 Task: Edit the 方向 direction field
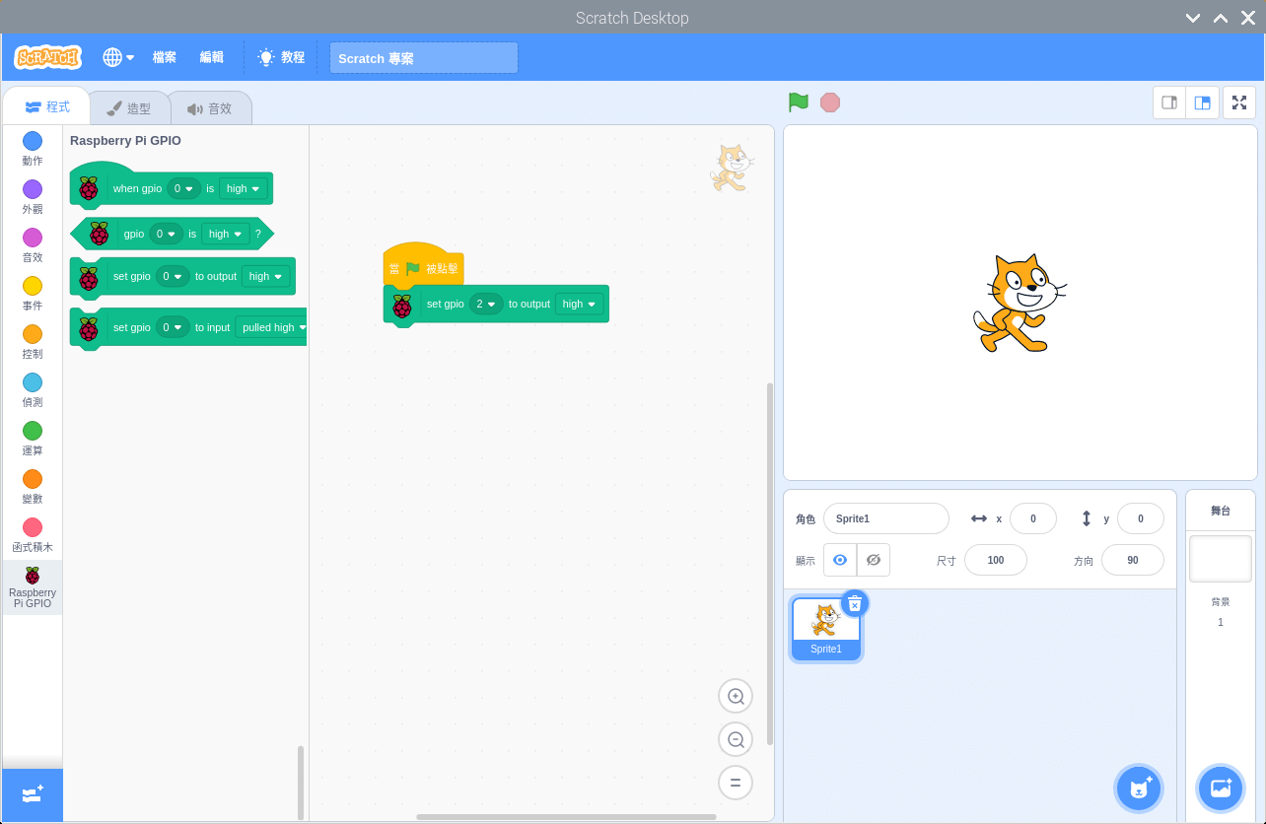point(1133,560)
